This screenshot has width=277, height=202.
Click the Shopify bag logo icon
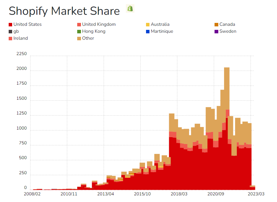point(130,8)
